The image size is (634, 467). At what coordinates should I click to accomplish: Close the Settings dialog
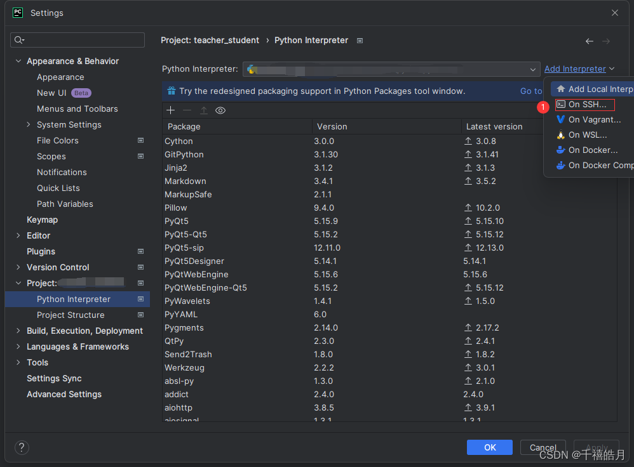615,13
